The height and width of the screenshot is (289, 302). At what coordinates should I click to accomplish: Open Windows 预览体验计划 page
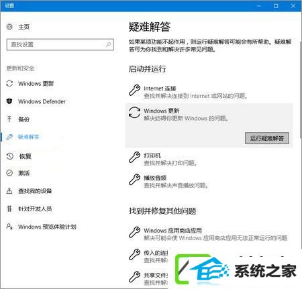point(47,227)
